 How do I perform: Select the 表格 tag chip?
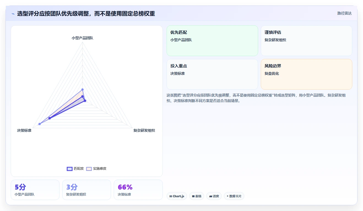click(197, 196)
